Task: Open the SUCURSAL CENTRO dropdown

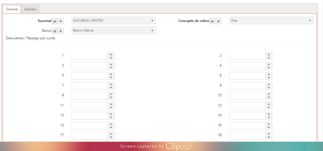Action: pos(114,20)
